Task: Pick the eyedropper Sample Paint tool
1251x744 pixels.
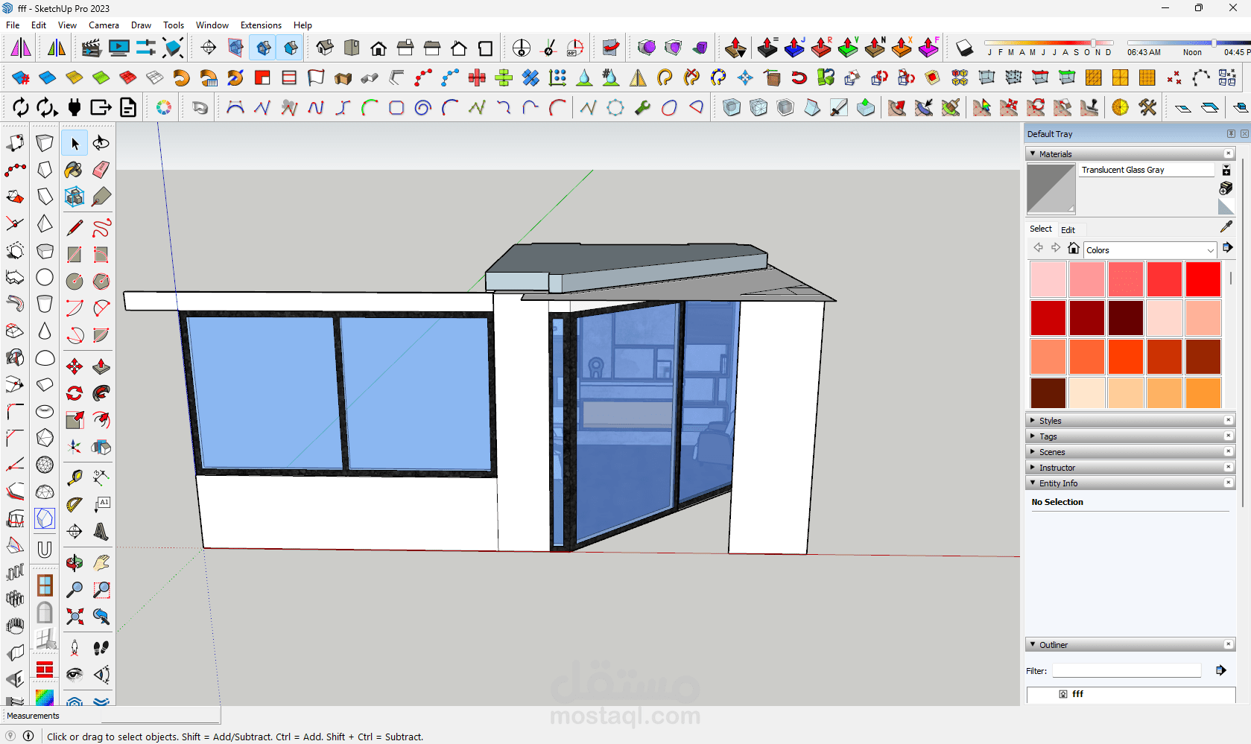Action: coord(1226,227)
